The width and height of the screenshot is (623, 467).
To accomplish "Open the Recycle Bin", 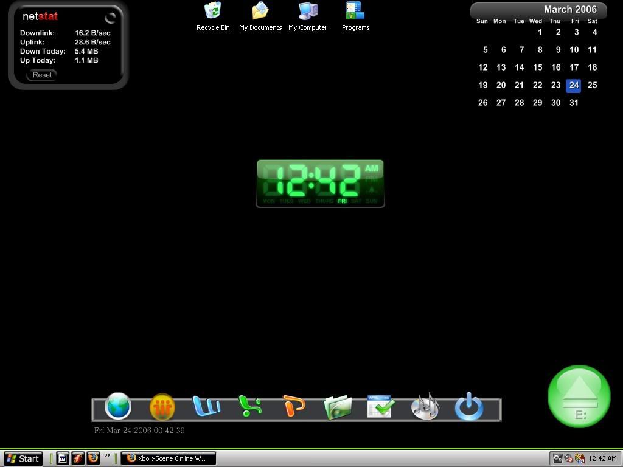I will (213, 16).
